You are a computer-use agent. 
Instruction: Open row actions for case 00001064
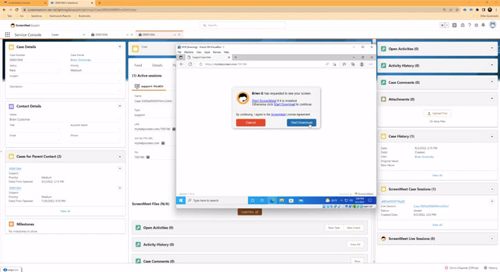point(120,169)
